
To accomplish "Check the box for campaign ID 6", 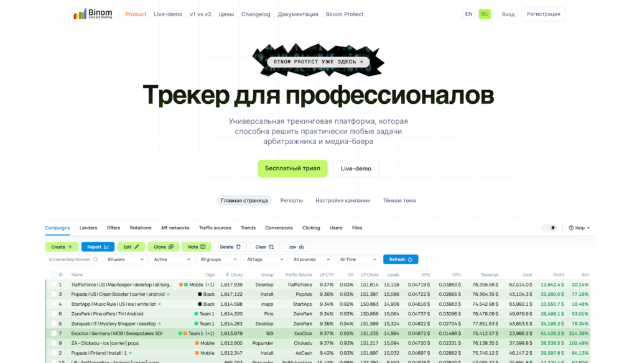I will tap(53, 314).
